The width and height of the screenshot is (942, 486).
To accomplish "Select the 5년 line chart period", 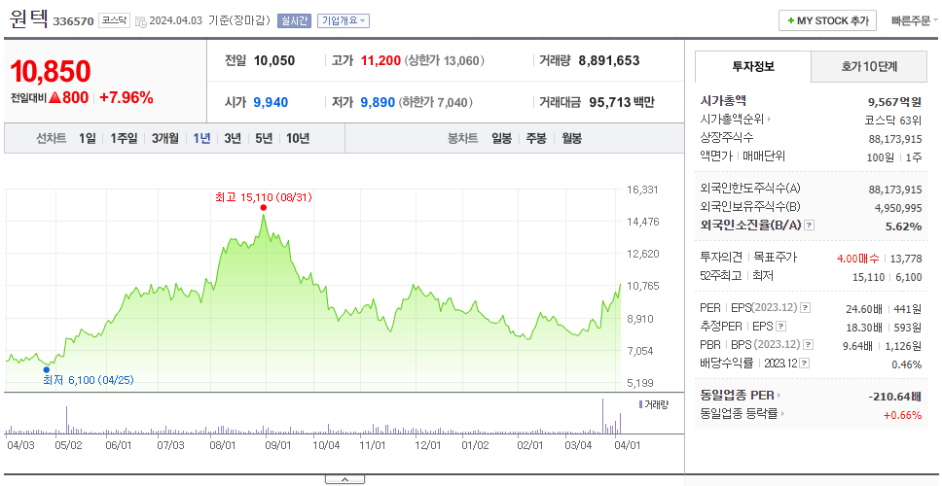I will point(264,139).
